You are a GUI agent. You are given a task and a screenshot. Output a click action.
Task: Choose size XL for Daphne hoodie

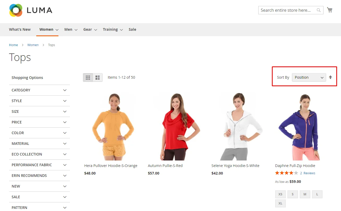[280, 203]
